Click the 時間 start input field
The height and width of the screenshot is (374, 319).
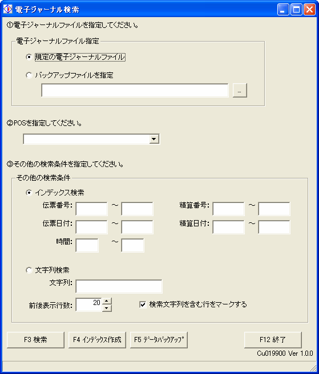[x=87, y=245]
